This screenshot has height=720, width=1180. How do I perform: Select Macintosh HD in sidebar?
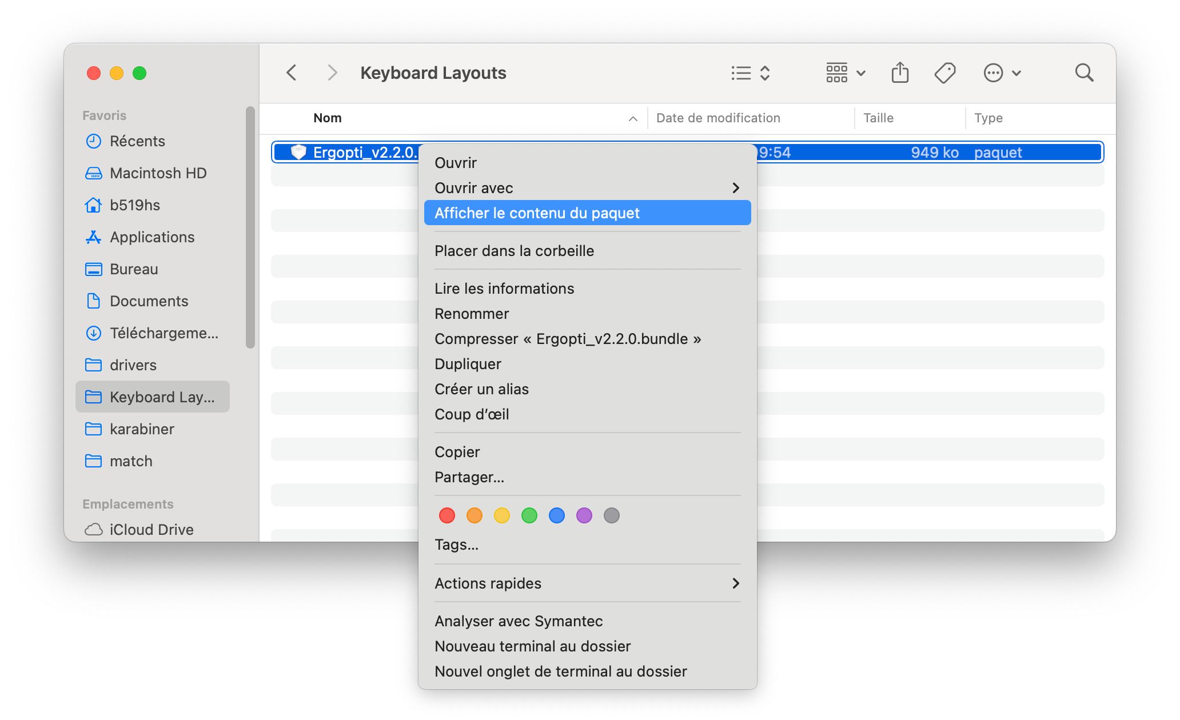(158, 173)
